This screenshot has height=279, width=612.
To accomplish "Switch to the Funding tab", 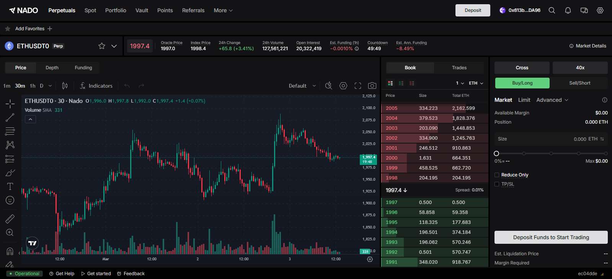I will click(83, 68).
